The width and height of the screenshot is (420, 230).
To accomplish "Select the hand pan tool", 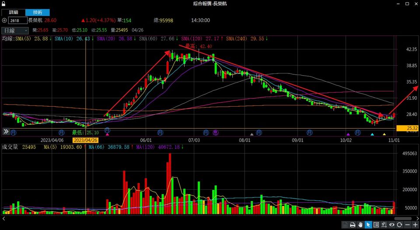I will [x=360, y=225].
